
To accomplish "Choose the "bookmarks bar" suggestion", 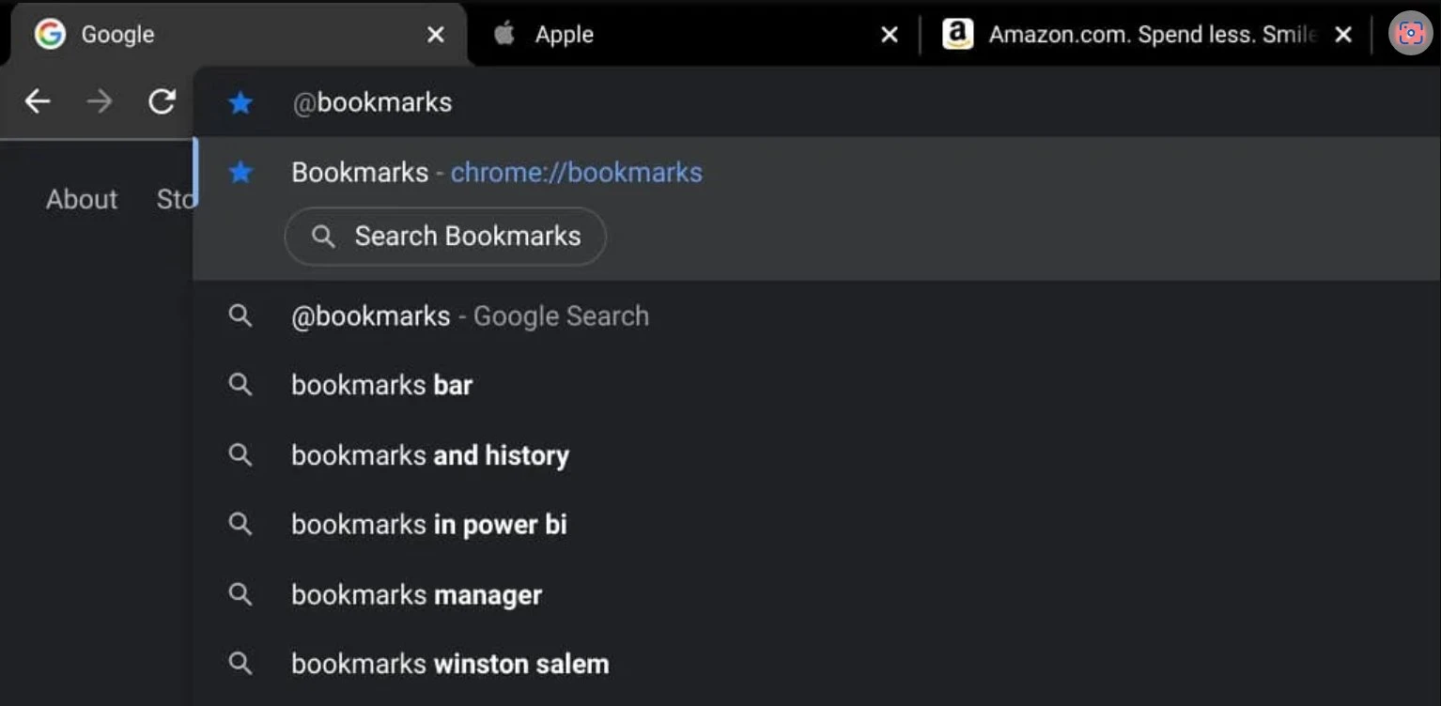I will click(816, 385).
